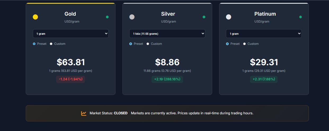Click the green status dot on Gold card
This screenshot has width=329, height=131.
pyautogui.click(x=107, y=17)
